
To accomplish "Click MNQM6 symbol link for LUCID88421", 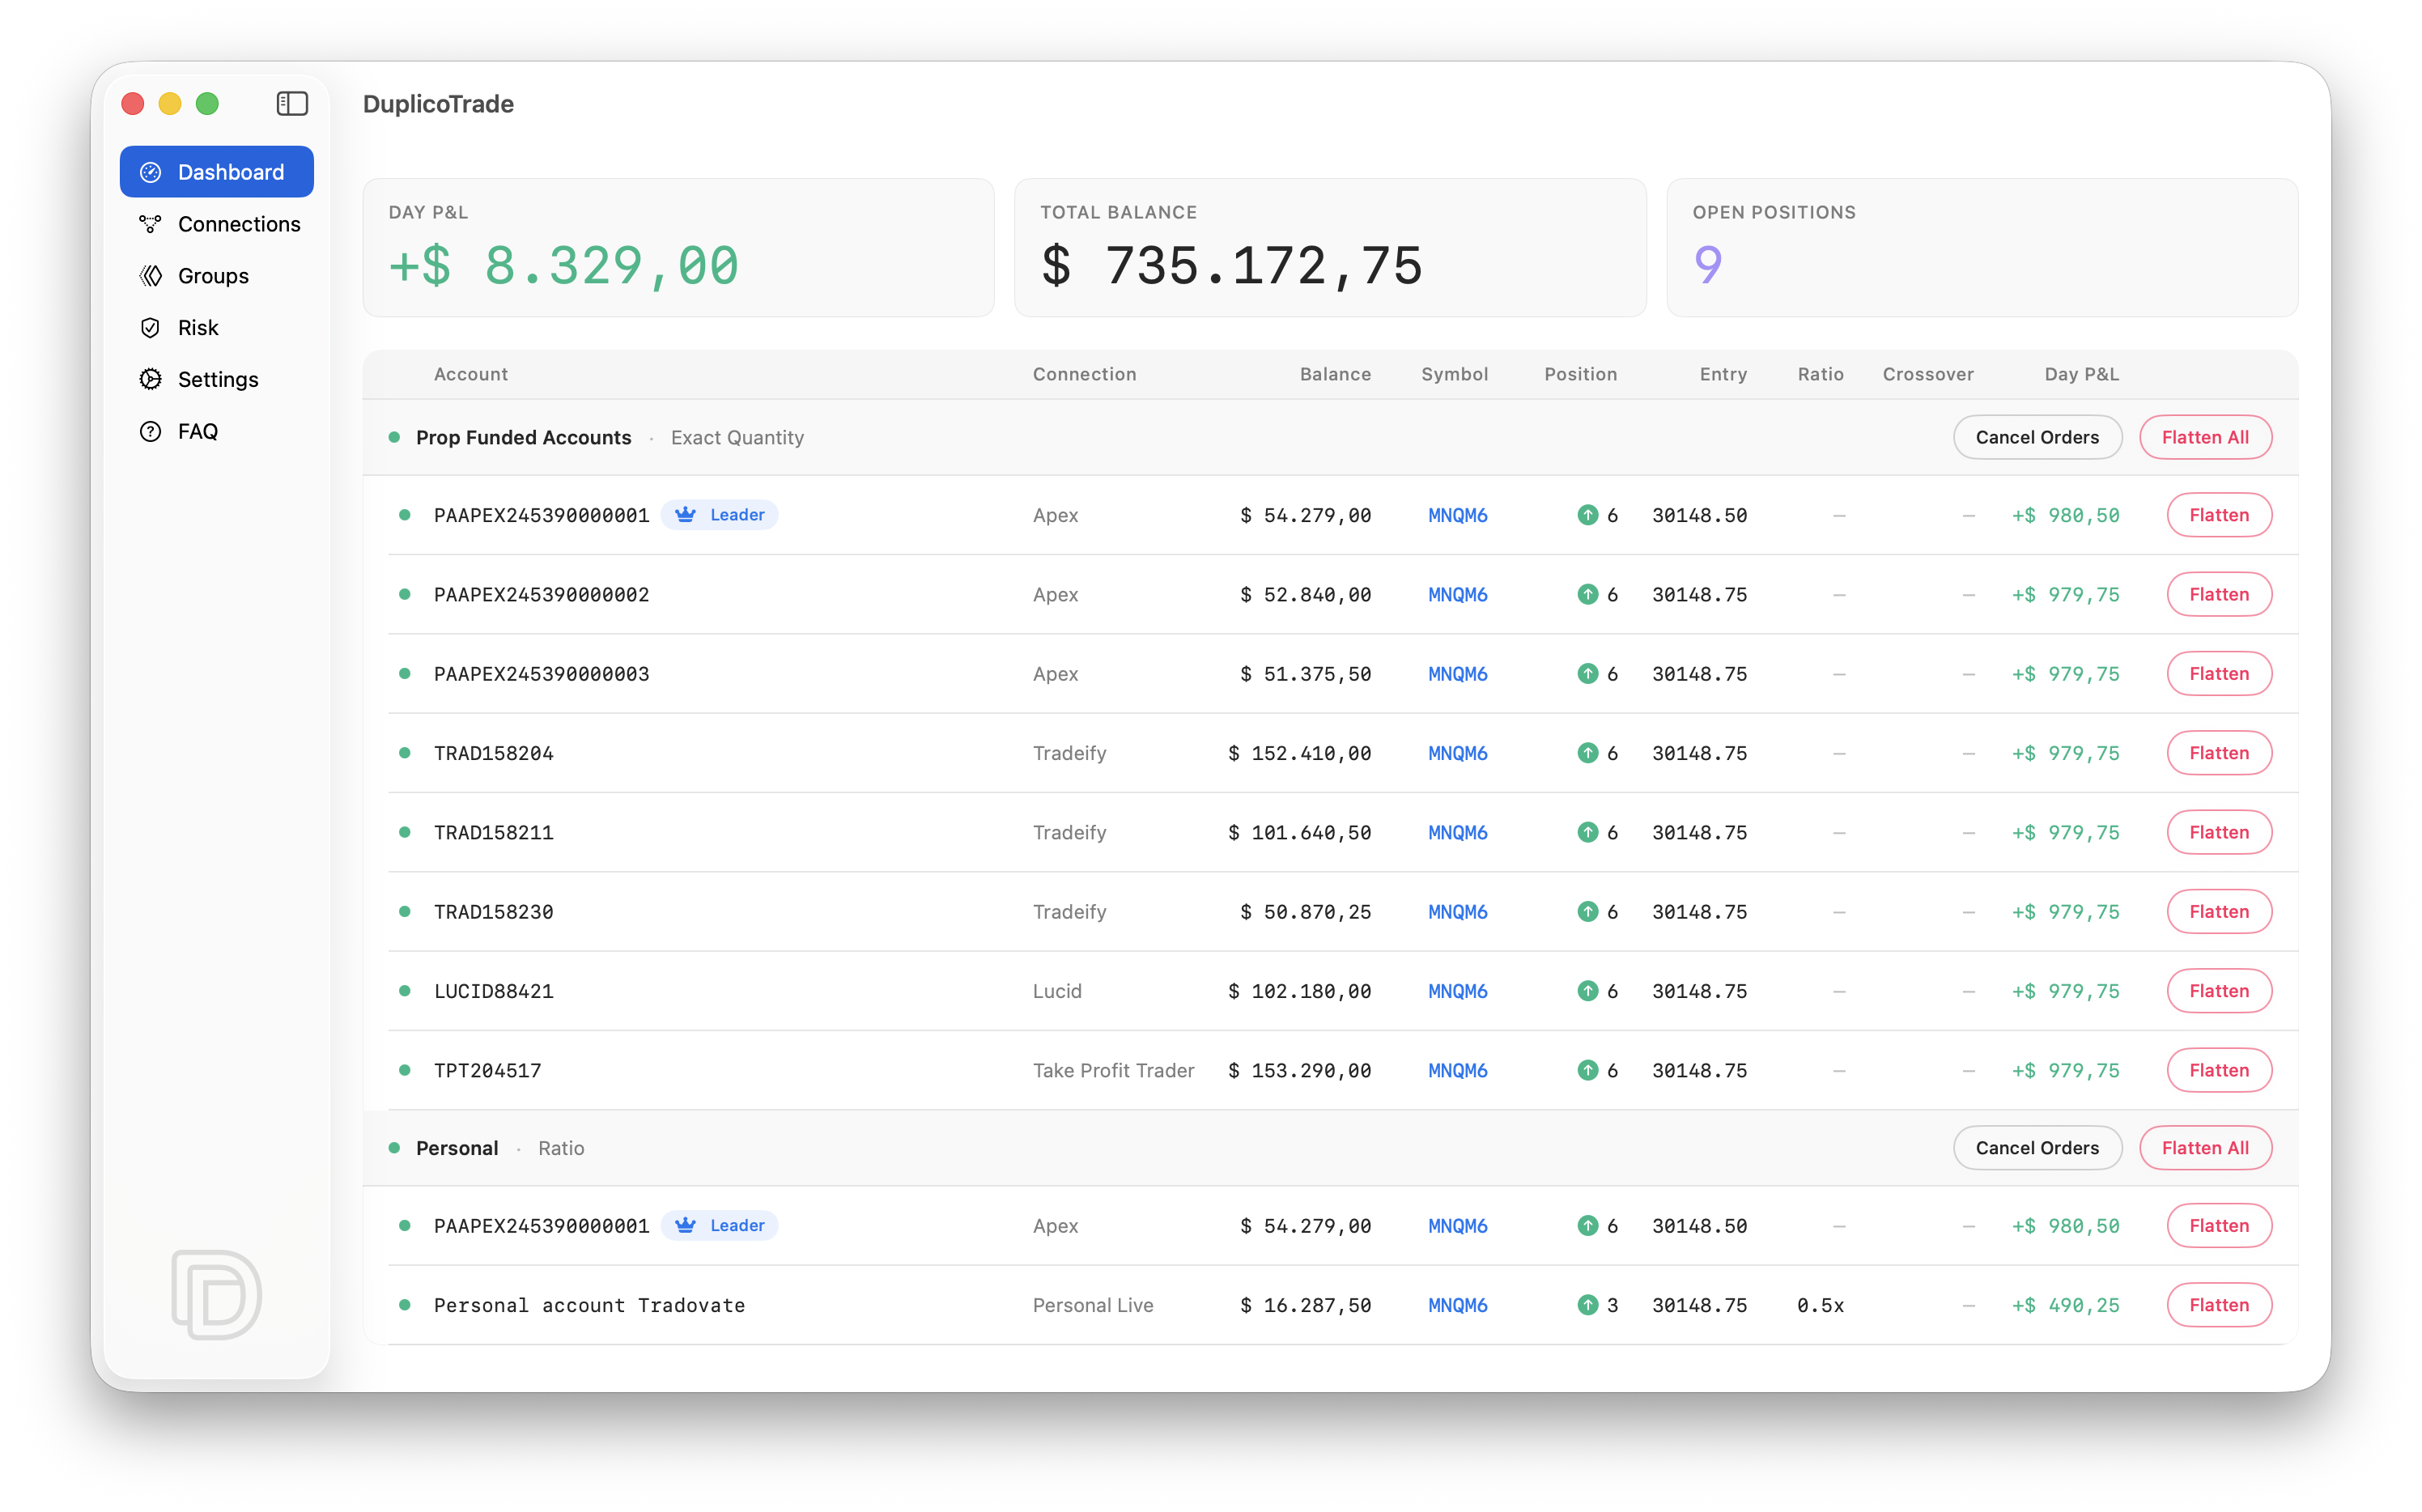I will click(1457, 991).
